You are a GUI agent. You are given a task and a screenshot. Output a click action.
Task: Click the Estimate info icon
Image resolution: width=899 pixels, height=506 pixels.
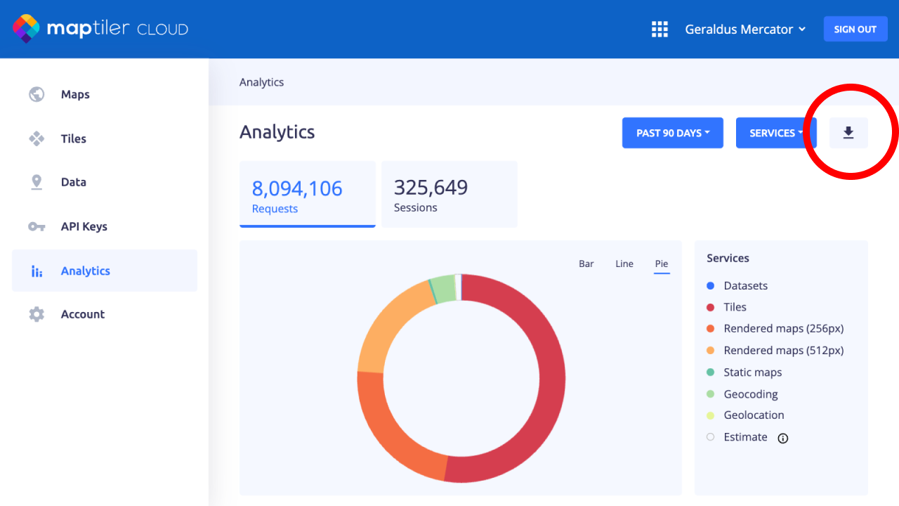783,438
